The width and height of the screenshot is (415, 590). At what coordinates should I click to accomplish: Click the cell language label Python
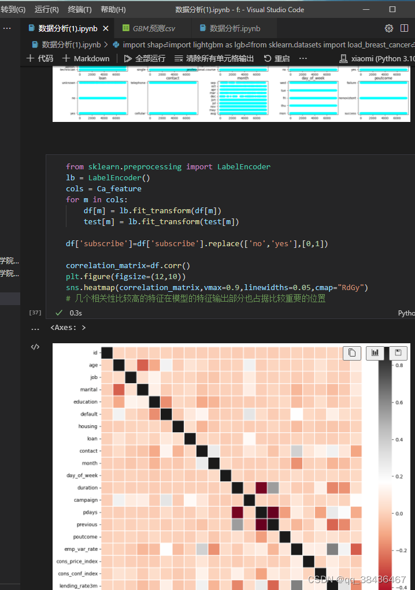coord(406,313)
